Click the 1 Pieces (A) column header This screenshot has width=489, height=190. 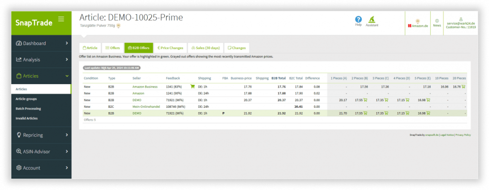339,78
